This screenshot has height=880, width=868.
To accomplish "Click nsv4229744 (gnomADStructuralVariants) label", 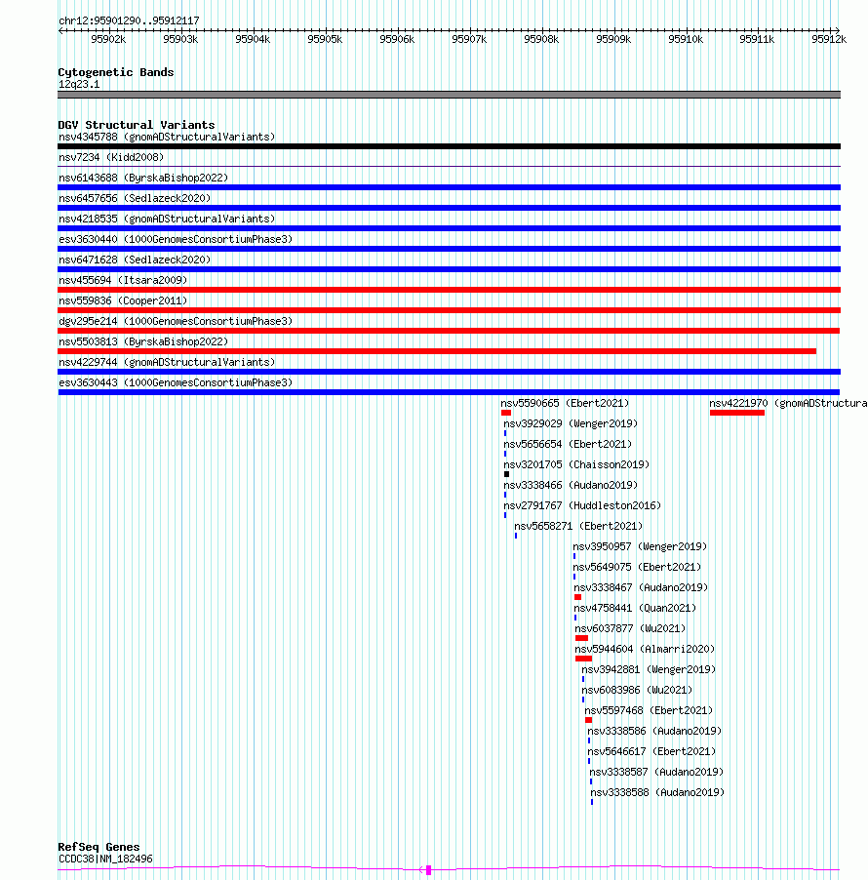I will [167, 363].
